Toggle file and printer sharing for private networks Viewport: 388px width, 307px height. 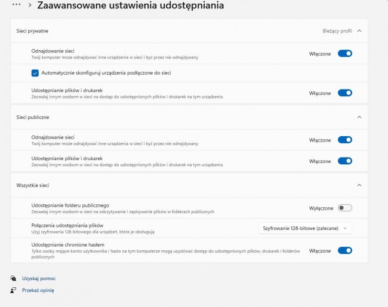[345, 93]
